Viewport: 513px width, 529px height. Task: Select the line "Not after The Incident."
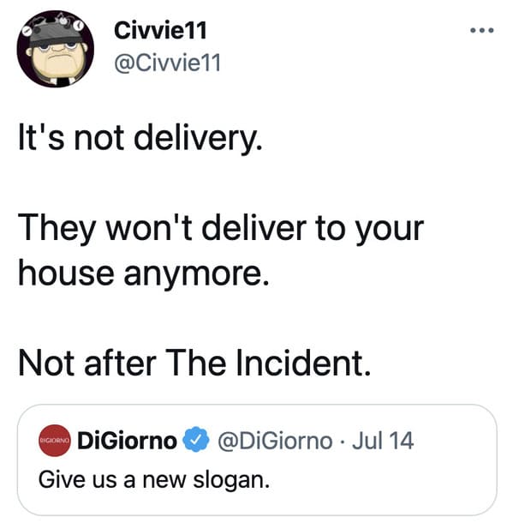tap(194, 363)
